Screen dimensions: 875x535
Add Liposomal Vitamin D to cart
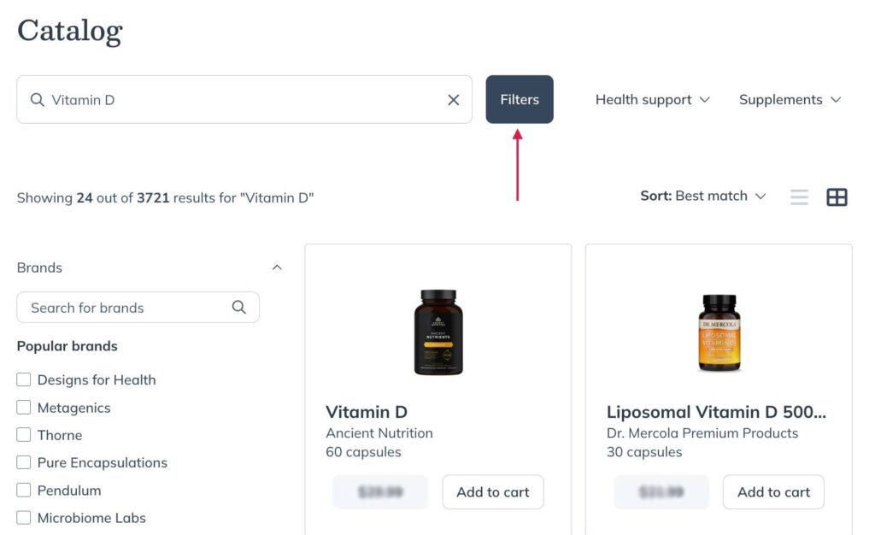pos(773,492)
